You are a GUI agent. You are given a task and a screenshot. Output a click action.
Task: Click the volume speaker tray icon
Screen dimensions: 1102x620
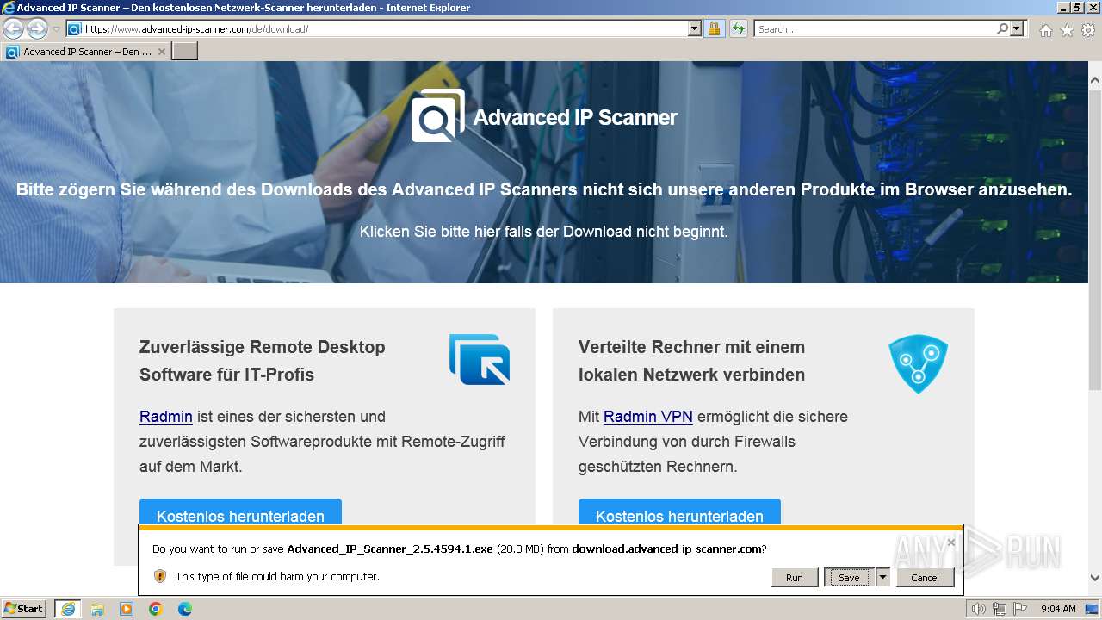978,609
